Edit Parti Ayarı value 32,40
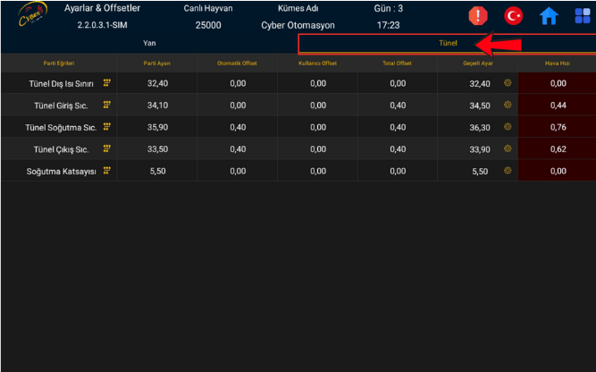 (x=156, y=83)
